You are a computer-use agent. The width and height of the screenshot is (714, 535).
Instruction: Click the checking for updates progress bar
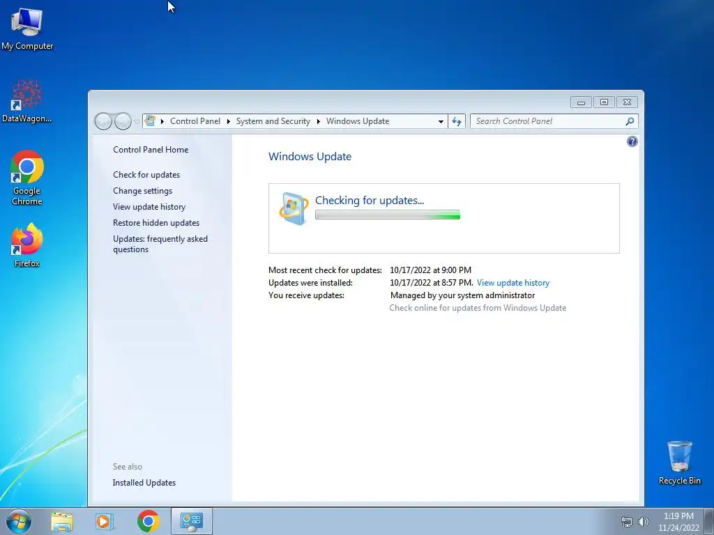388,215
